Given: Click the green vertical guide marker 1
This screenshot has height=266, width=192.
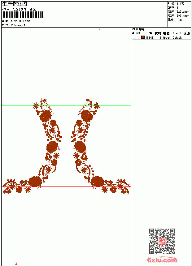Looking at the screenshot, I should (99, 29).
